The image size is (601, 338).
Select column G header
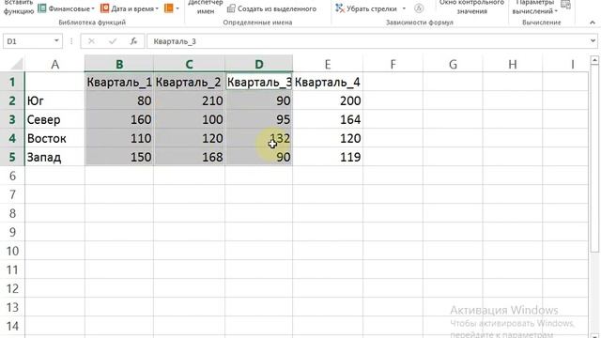pyautogui.click(x=453, y=64)
